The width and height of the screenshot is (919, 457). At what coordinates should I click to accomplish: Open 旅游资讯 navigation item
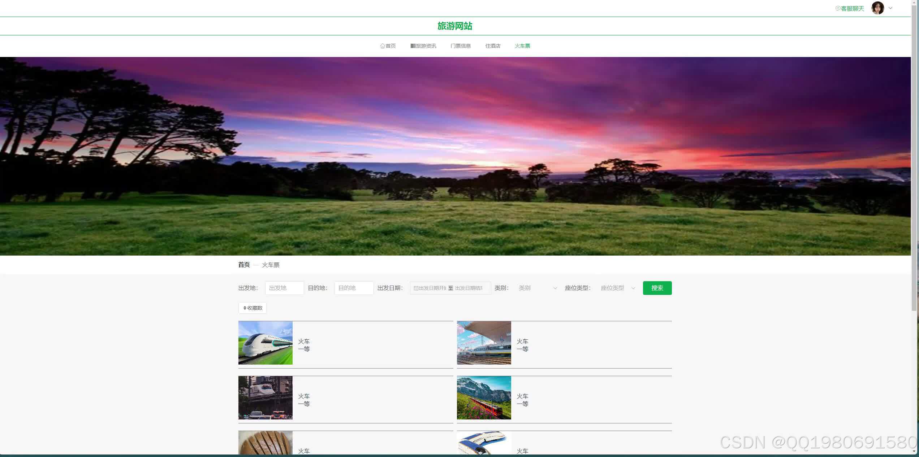point(423,46)
